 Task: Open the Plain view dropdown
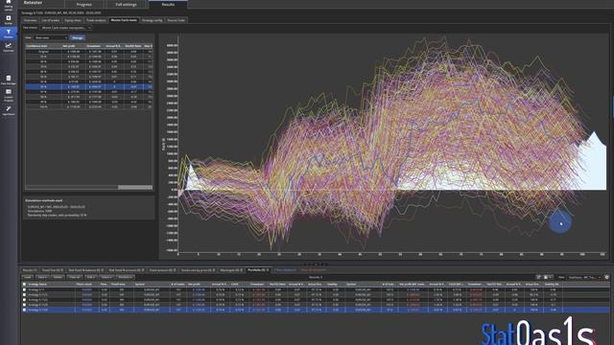coord(51,37)
